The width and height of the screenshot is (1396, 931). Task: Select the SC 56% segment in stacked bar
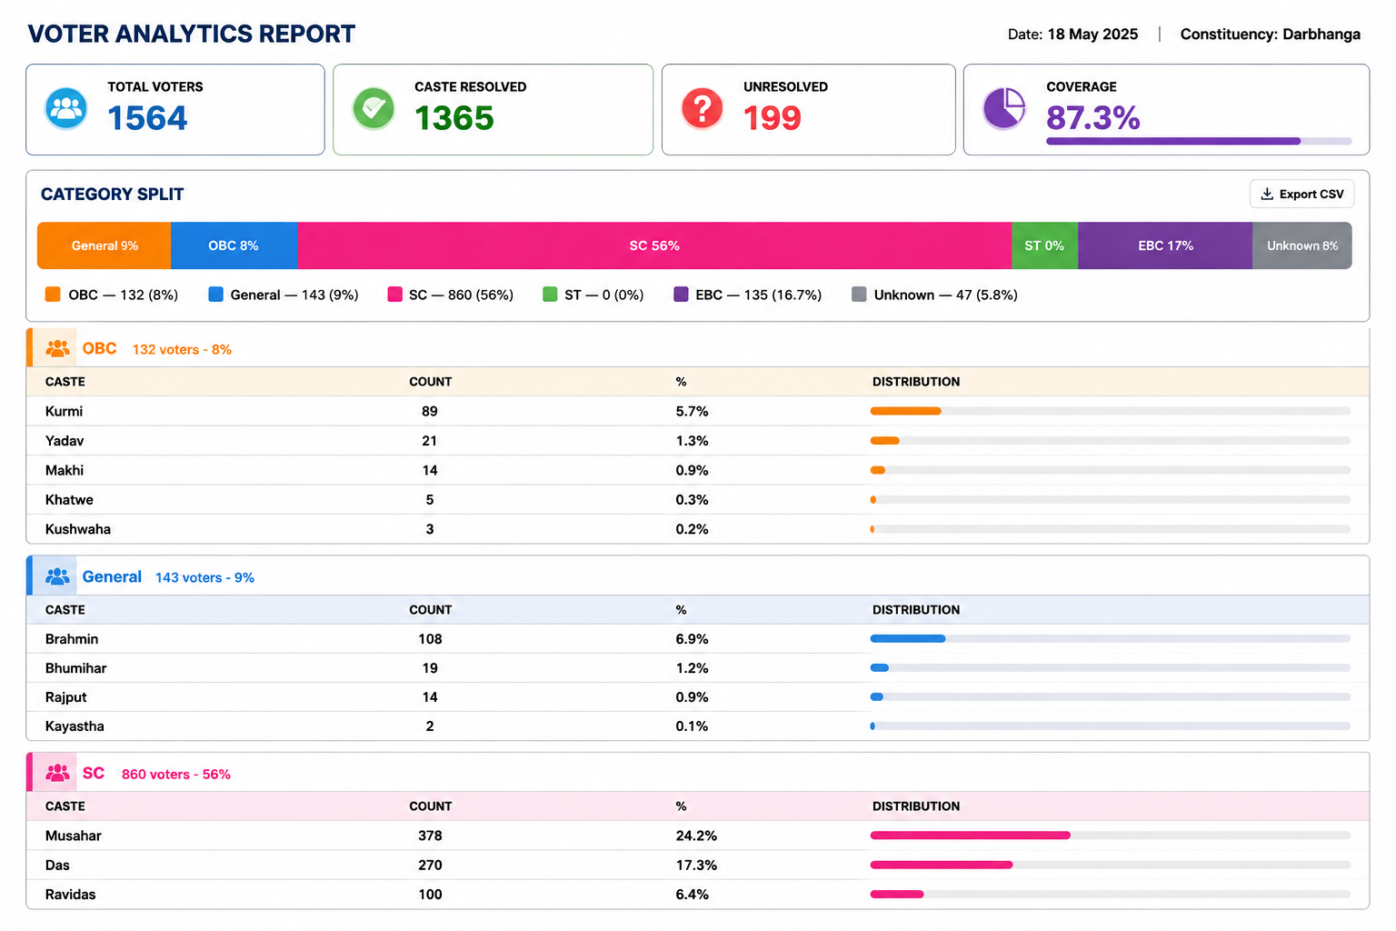coord(654,245)
